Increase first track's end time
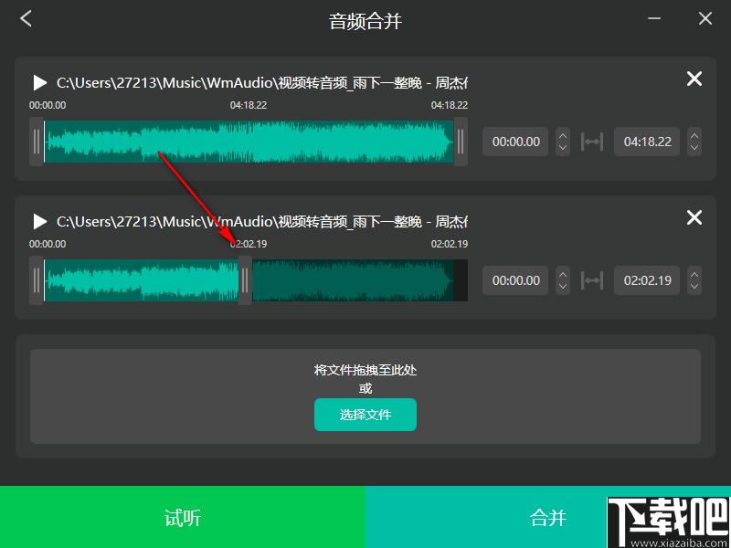The height and width of the screenshot is (548, 731). point(694,135)
